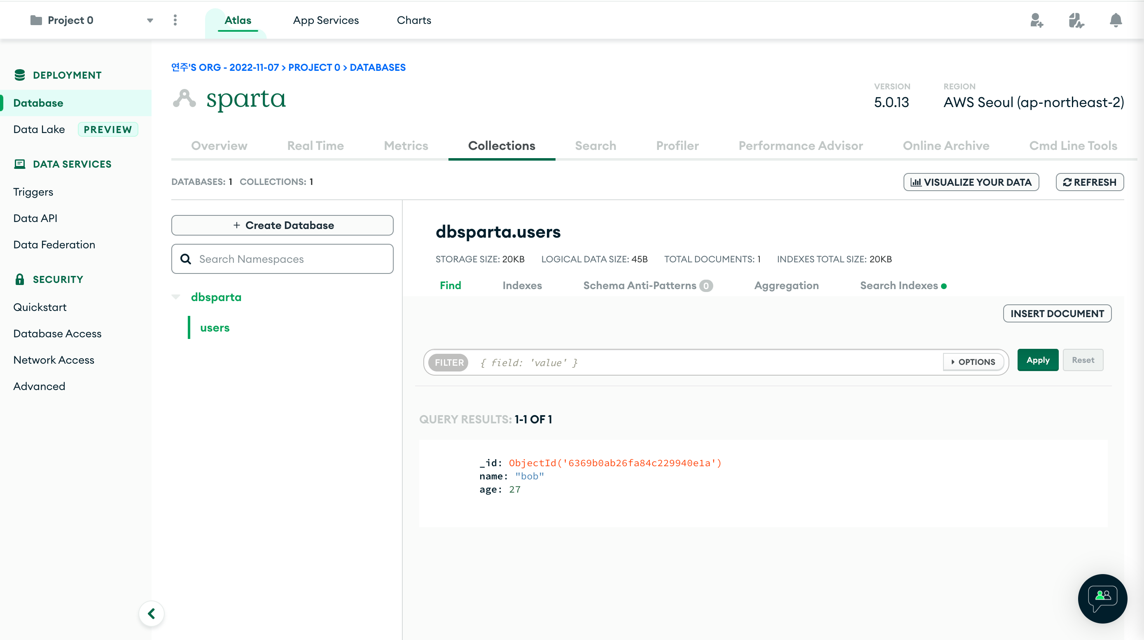
Task: Open the activity feed icon
Action: (x=1076, y=20)
